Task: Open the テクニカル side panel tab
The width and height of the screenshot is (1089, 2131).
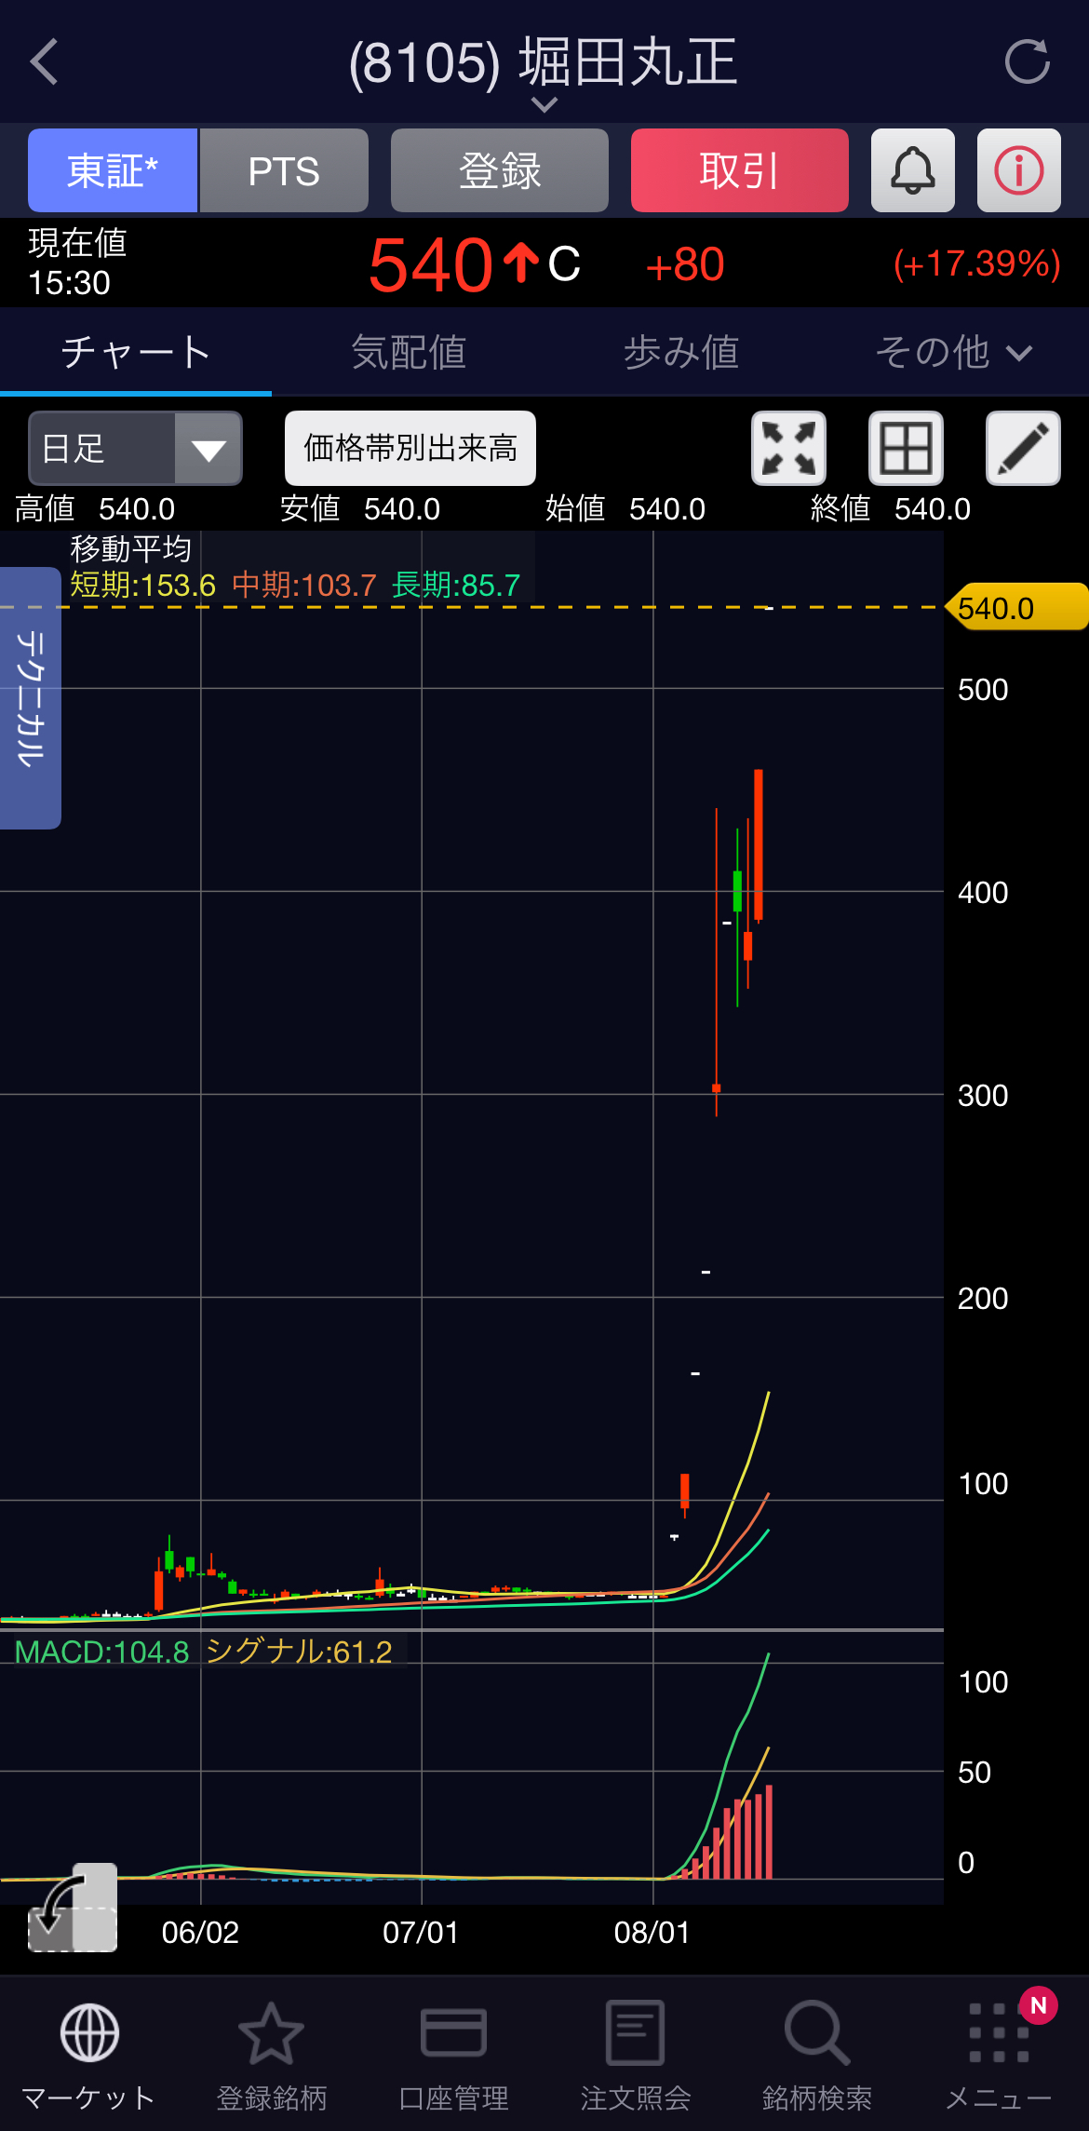Action: coord(31,698)
